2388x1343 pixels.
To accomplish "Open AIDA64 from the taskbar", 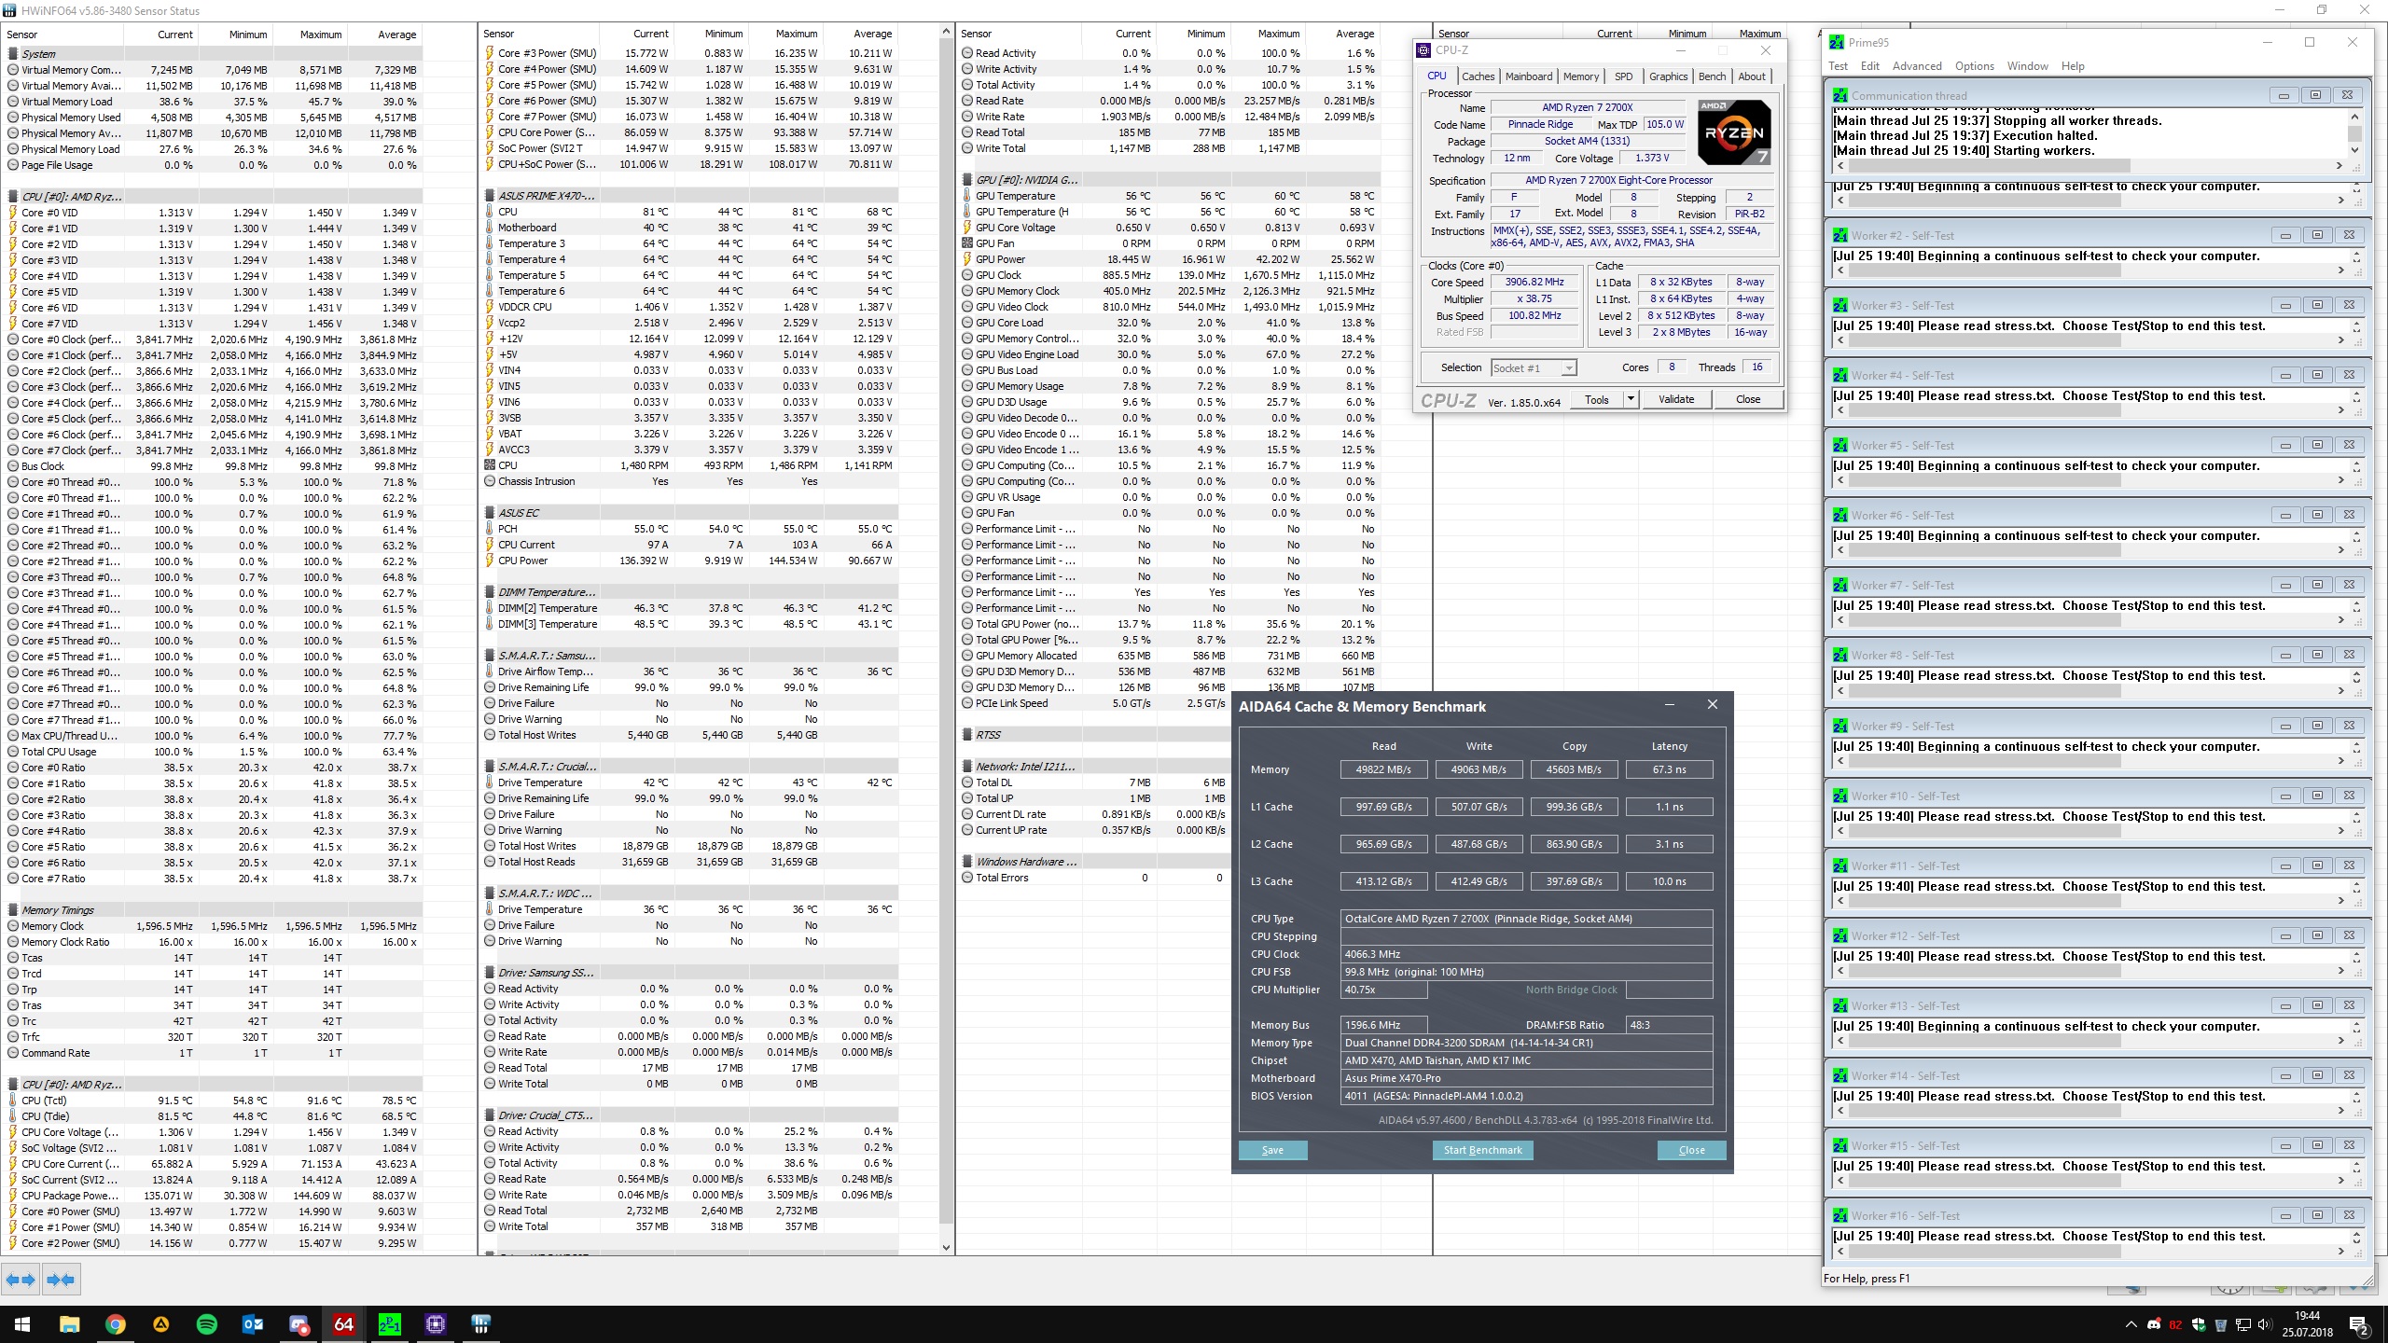I will click(x=343, y=1324).
